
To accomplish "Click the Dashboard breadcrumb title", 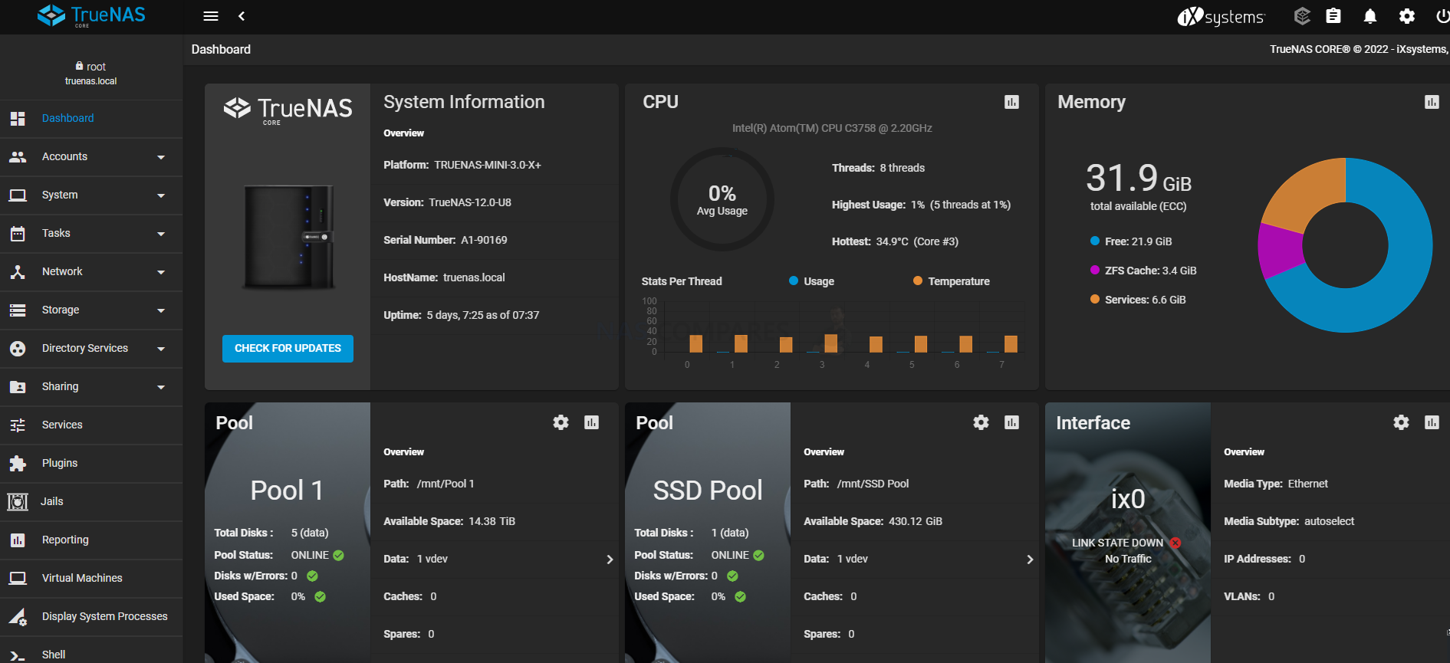I will click(221, 49).
